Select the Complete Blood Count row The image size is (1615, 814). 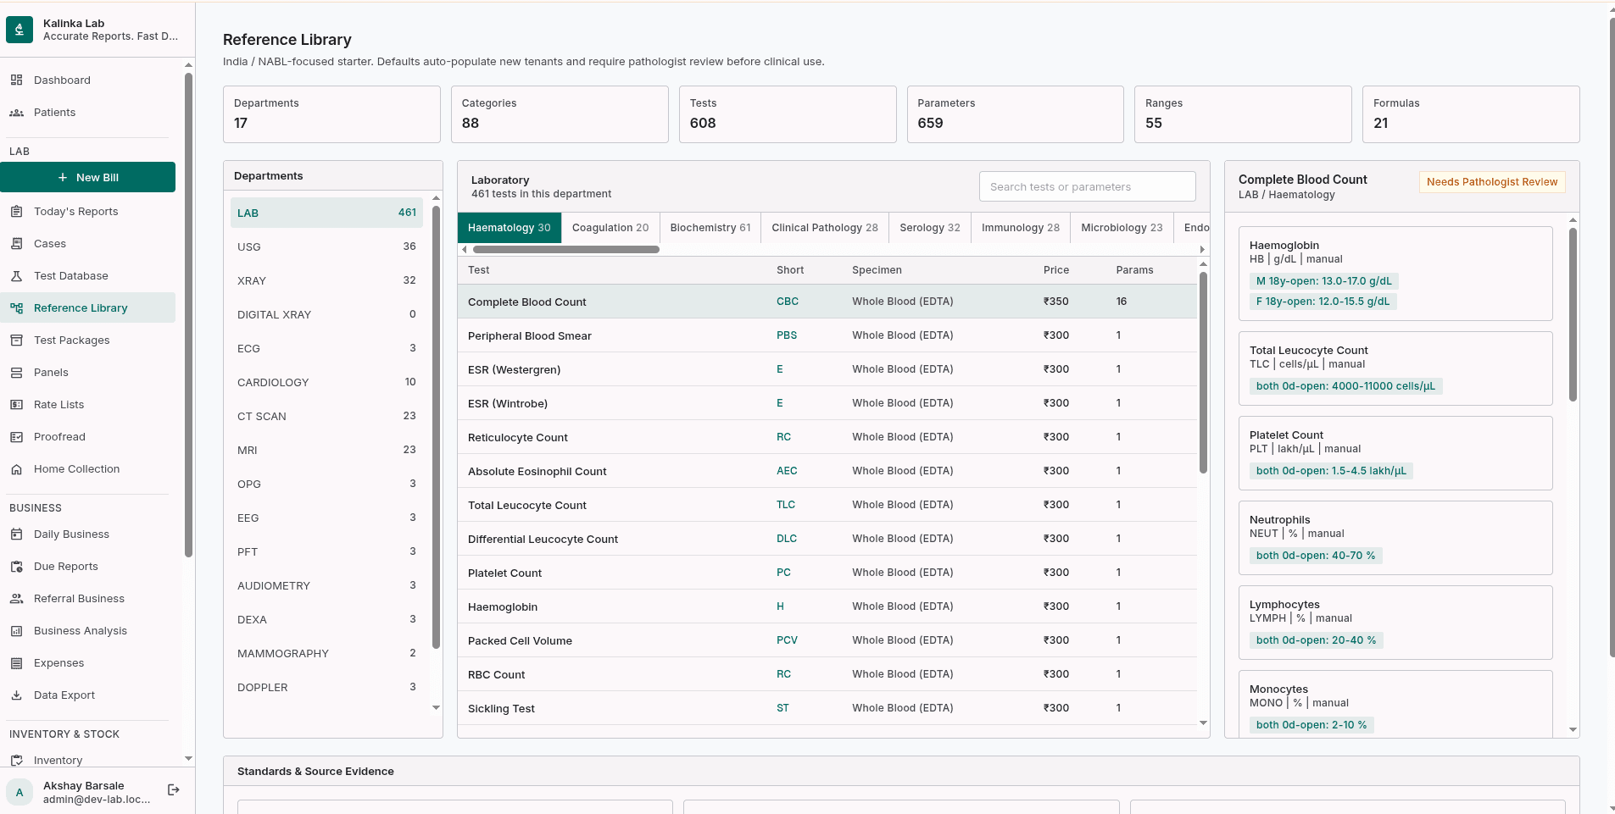pos(827,302)
